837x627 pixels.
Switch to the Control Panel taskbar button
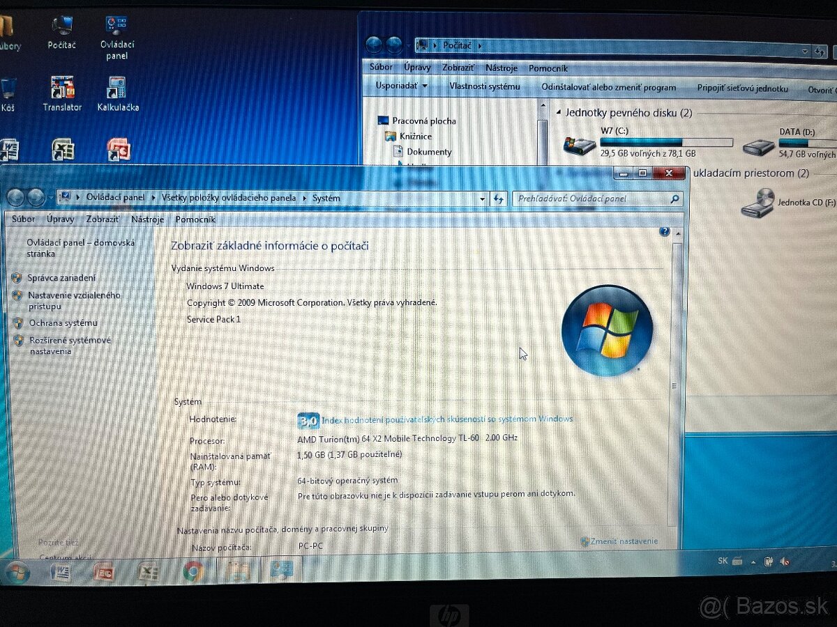(282, 571)
